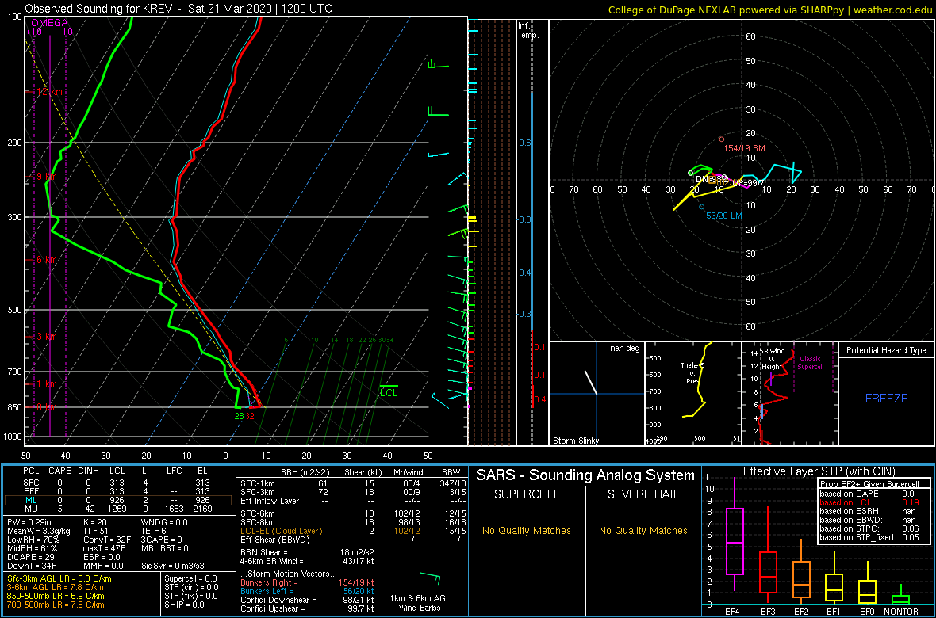The image size is (936, 618).
Task: Click the 'SARS - Sounding Analog System' heading
Action: 585,475
